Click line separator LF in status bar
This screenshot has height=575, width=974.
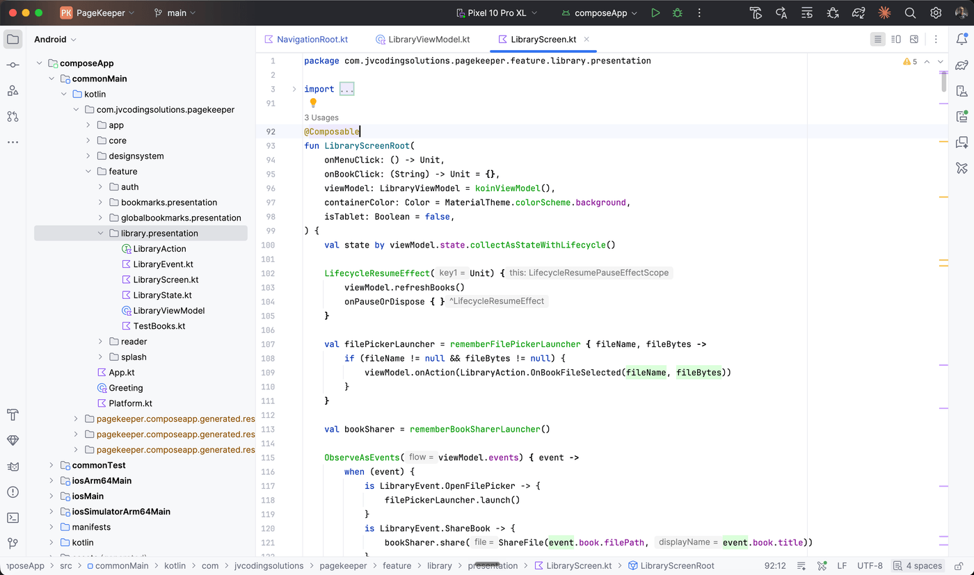842,565
